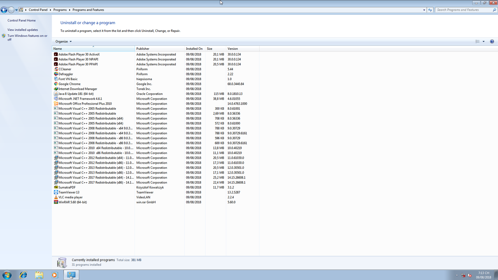Screen dimensions: 498x280
Task: Open Windows Media Player from the taskbar
Action: (54, 275)
